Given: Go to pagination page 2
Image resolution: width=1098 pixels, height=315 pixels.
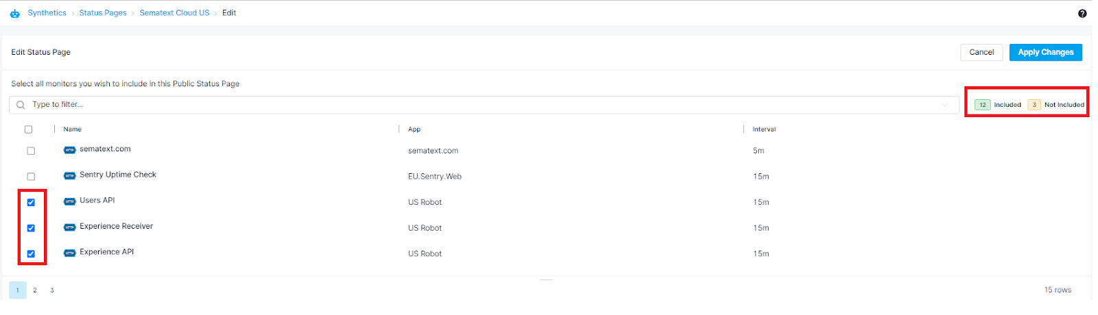Looking at the screenshot, I should (x=35, y=290).
